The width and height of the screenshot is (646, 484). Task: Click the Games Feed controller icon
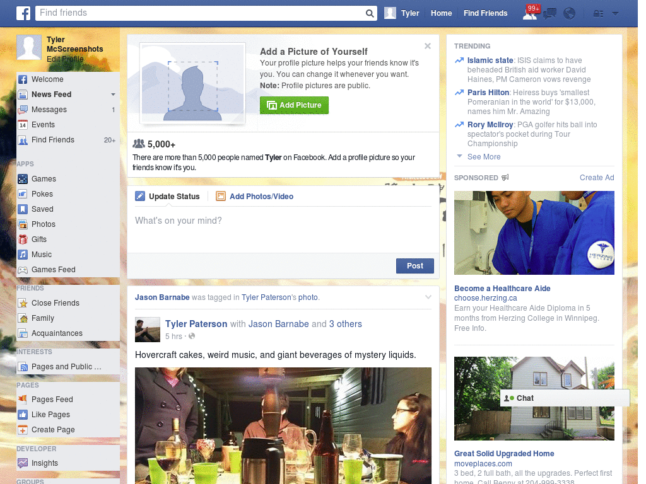point(23,270)
